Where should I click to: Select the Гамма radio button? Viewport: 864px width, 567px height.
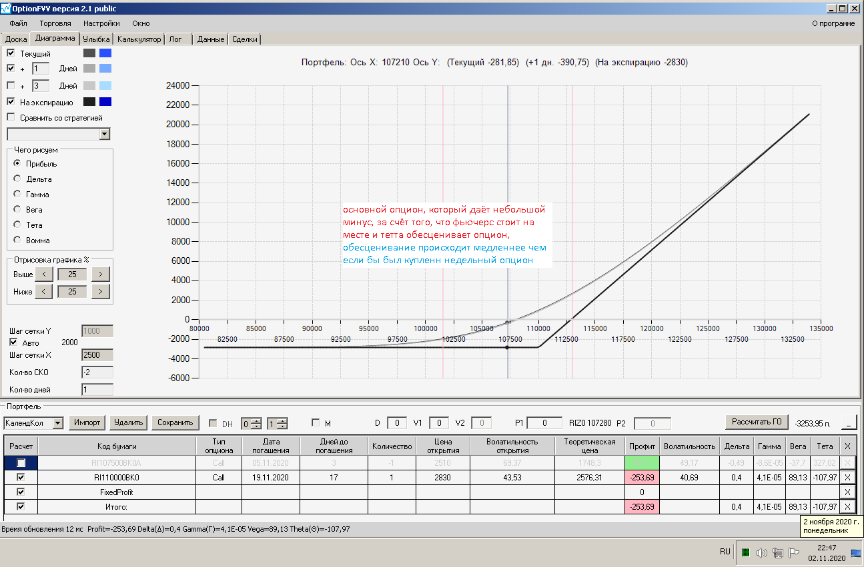[17, 194]
